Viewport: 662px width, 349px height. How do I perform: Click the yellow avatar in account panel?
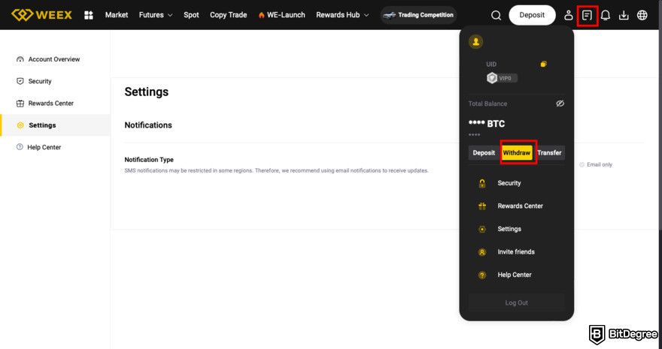pyautogui.click(x=475, y=42)
